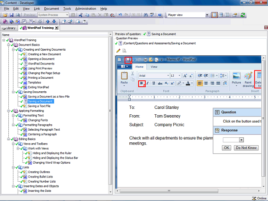Click the ruler indent marker in WordPad

(x=129, y=98)
